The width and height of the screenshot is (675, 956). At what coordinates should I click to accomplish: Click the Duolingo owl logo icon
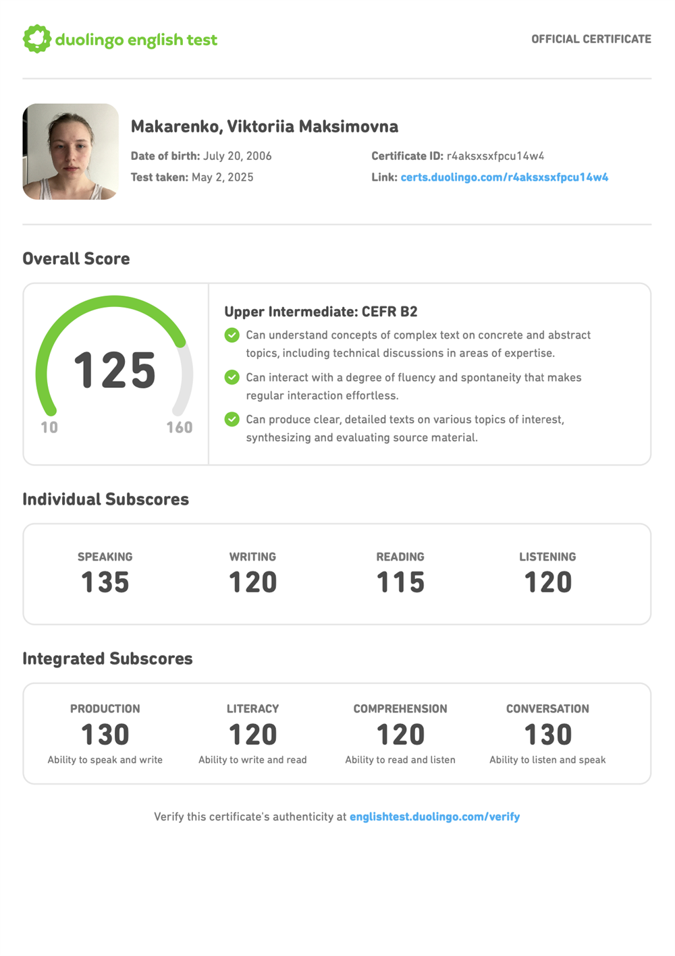pos(37,39)
